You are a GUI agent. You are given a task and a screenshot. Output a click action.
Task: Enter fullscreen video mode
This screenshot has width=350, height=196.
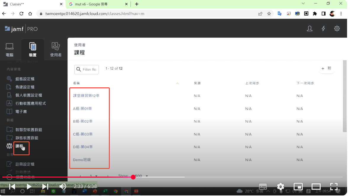[334, 187]
